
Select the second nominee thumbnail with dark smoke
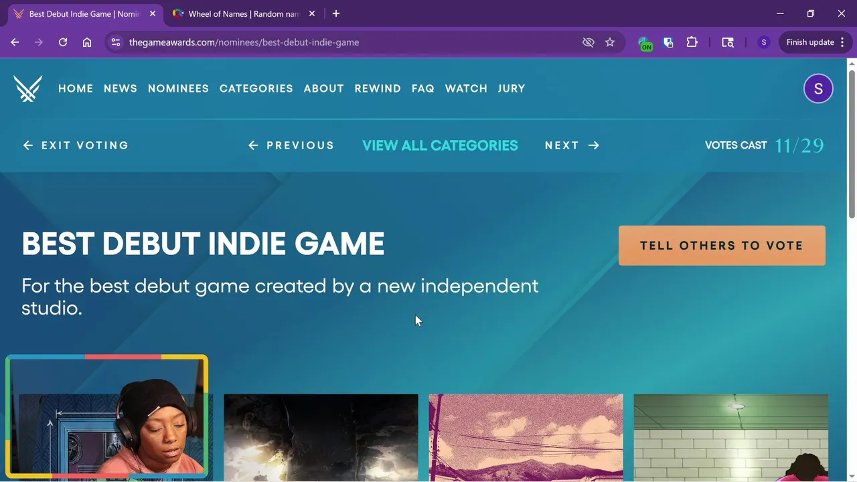[321, 437]
